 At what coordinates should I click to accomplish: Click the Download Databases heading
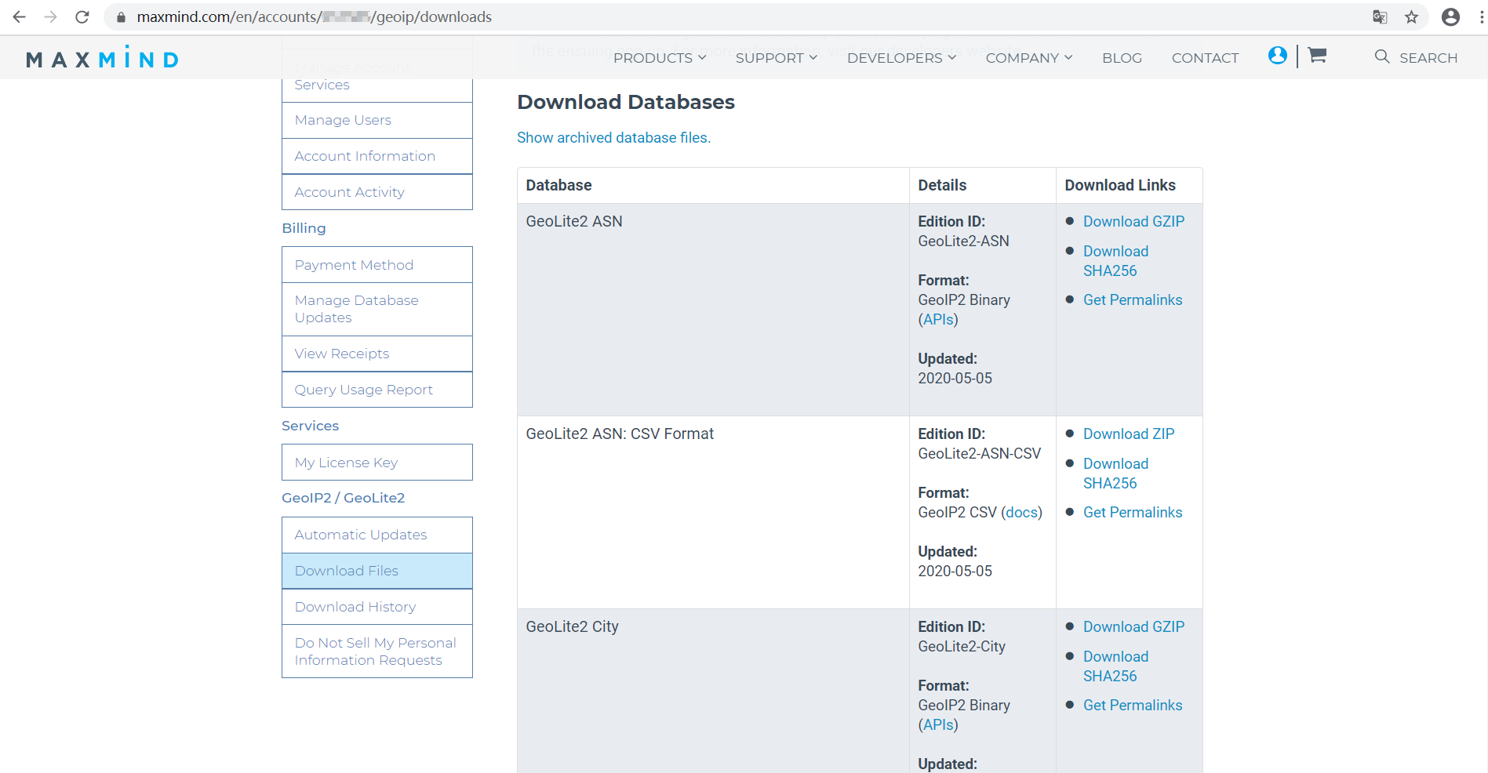[626, 102]
